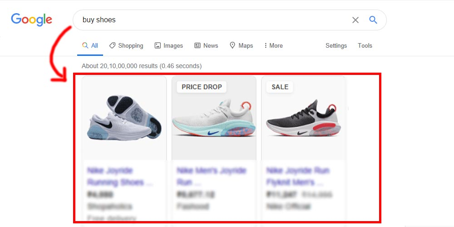
Task: Open the white Nike Joyride shoe image
Action: (x=124, y=118)
